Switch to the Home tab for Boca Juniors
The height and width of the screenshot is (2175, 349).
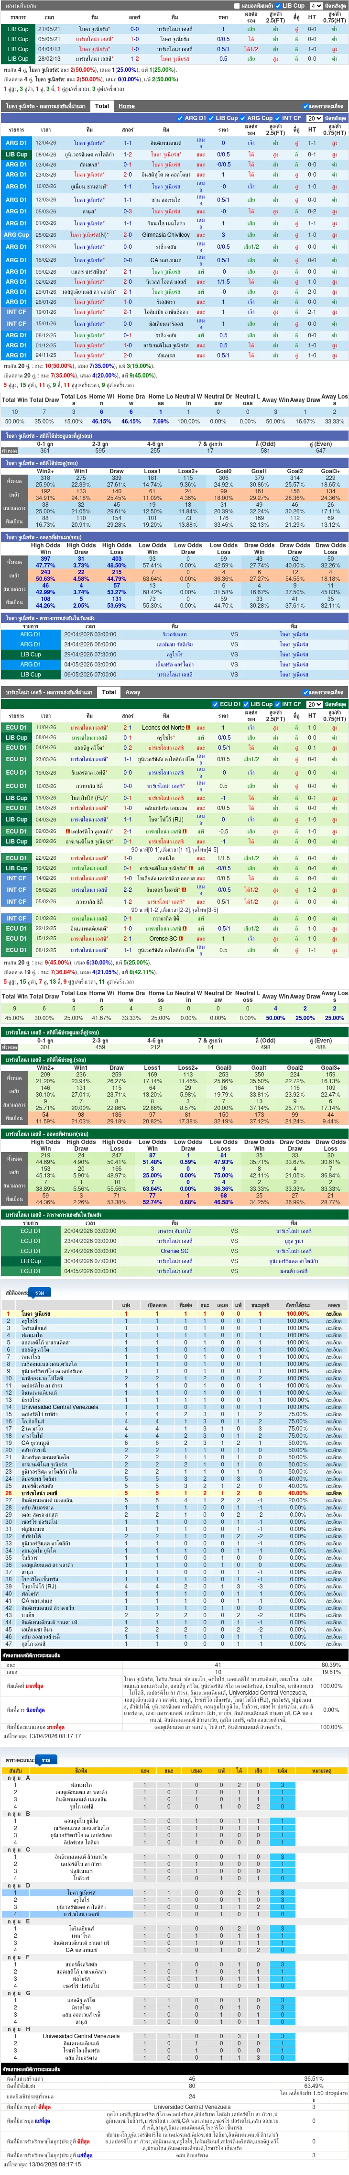pos(126,106)
